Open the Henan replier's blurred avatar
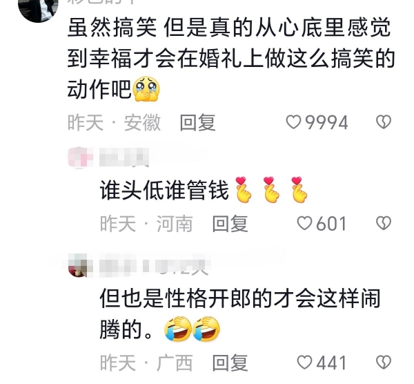The height and width of the screenshot is (384, 414). [x=81, y=157]
